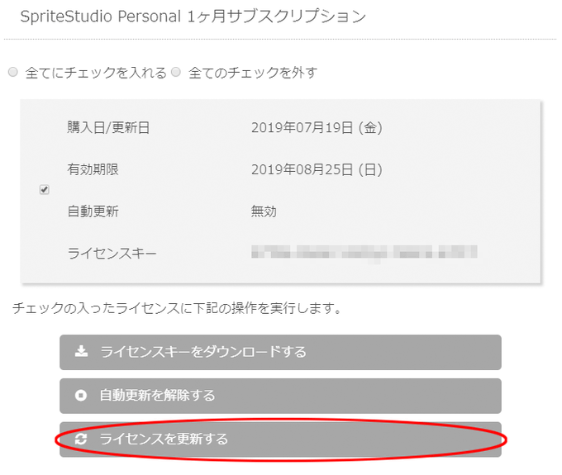
Task: Click the 全てのチェックを外す label text
Action: tap(253, 73)
